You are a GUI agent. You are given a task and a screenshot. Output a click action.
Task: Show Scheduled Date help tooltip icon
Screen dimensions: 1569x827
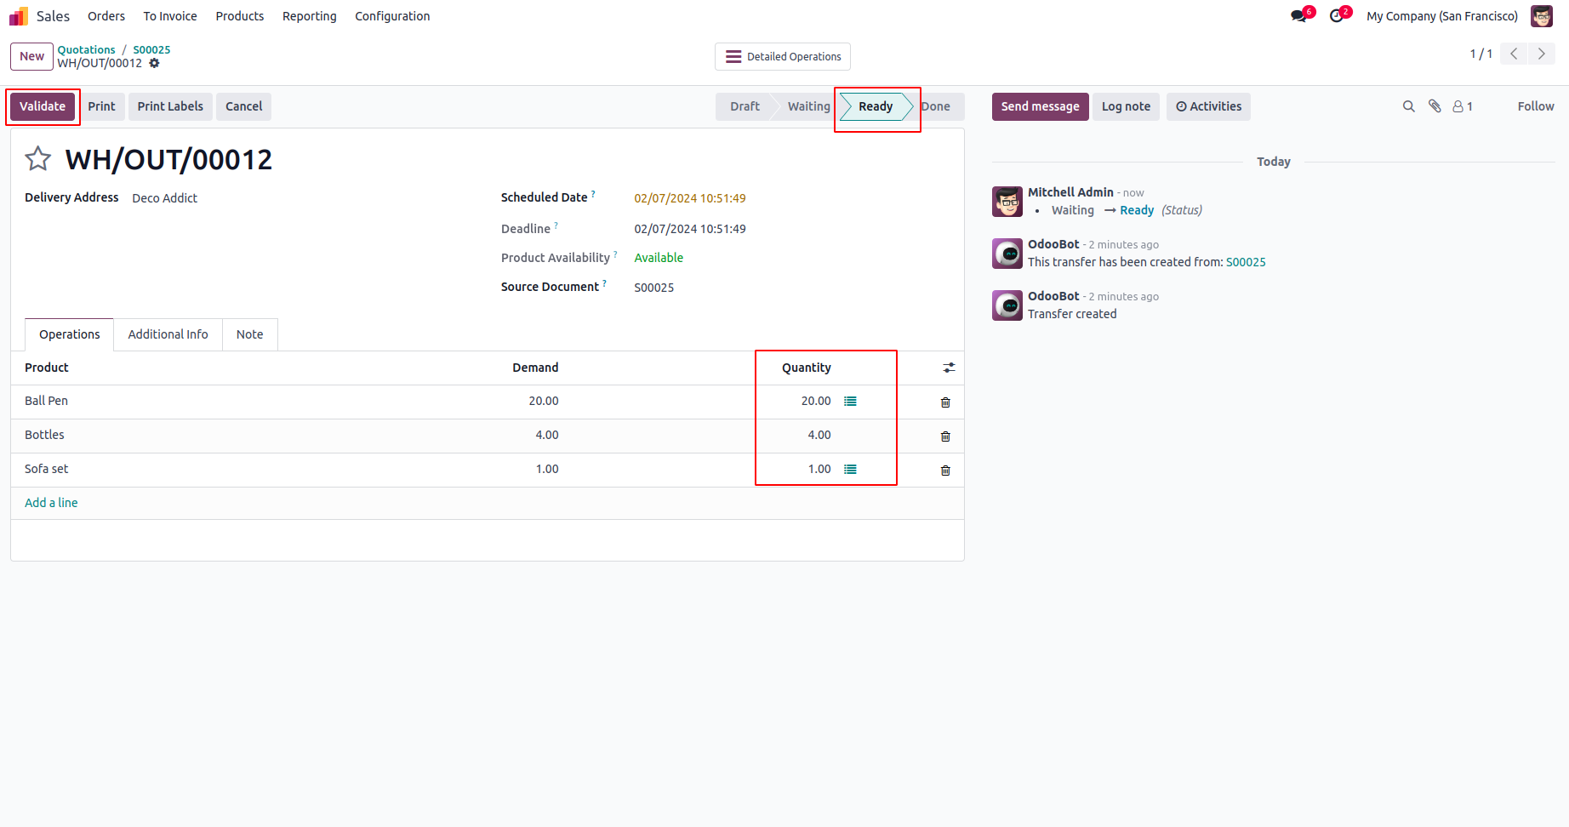click(593, 194)
